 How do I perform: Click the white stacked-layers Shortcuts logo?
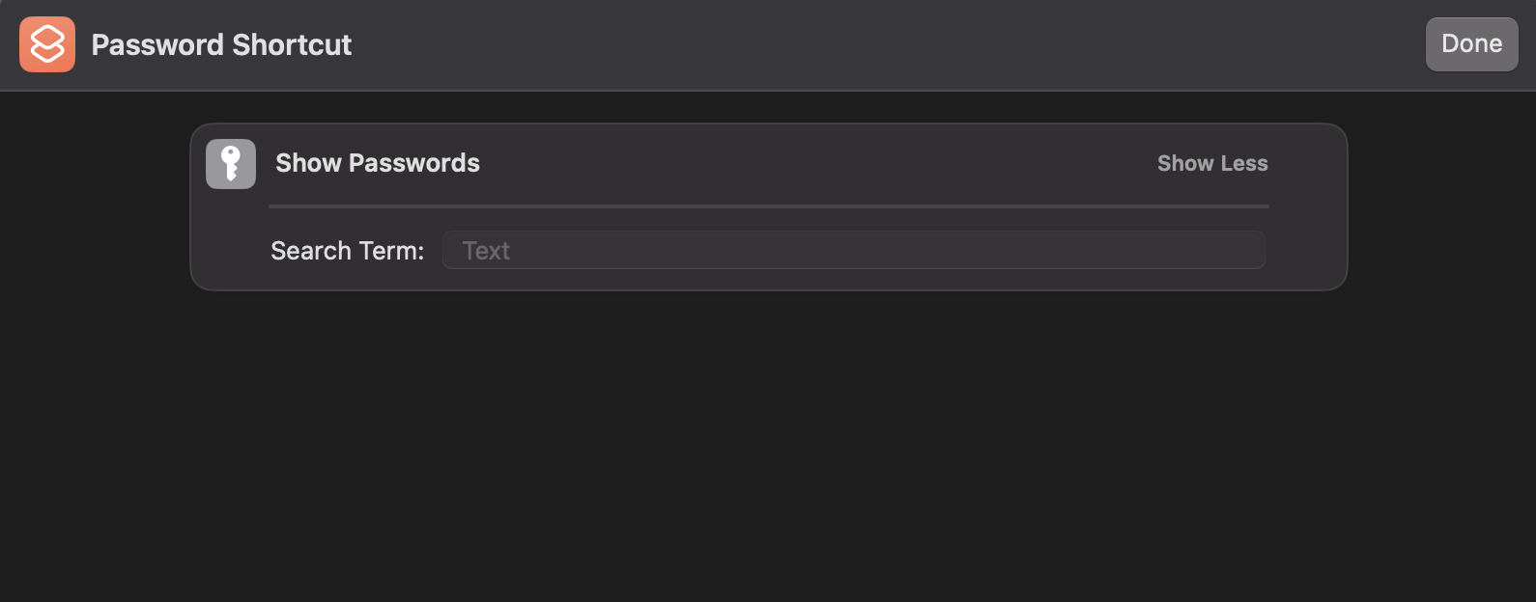point(47,44)
